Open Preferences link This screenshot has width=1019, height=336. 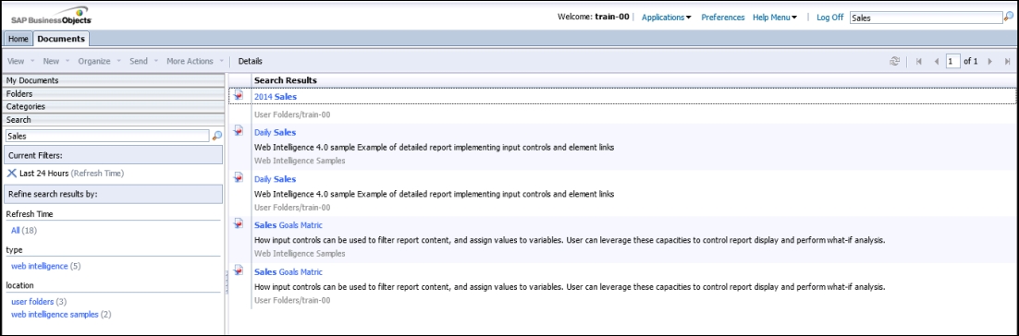click(723, 18)
